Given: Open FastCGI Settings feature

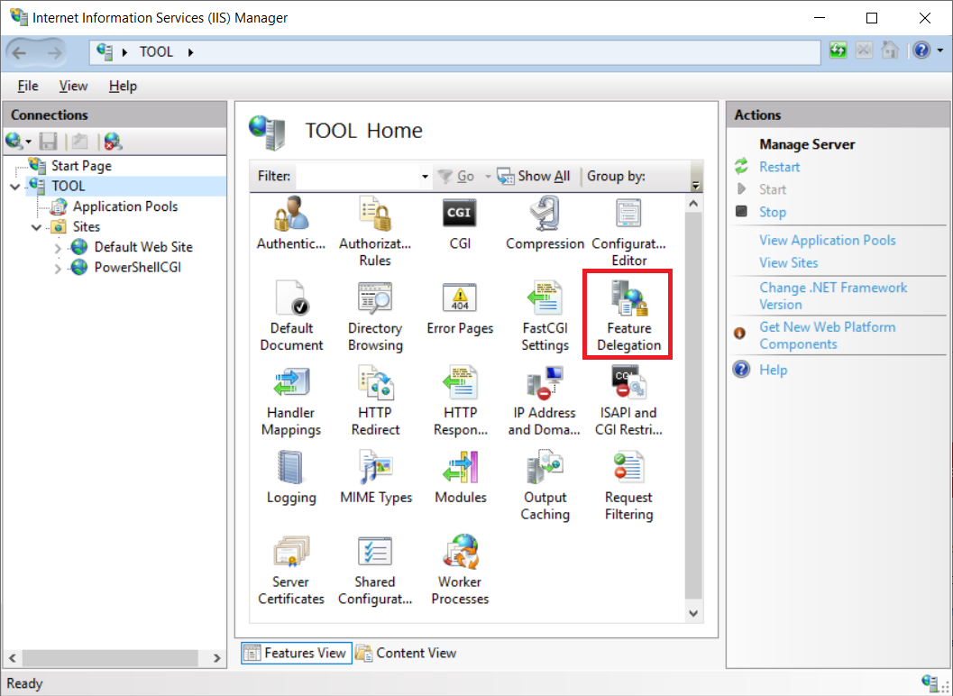Looking at the screenshot, I should pos(545,316).
